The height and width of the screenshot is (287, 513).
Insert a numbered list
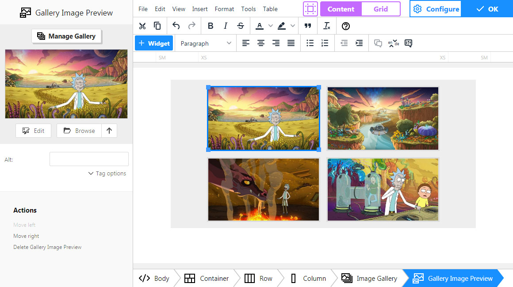coord(325,43)
